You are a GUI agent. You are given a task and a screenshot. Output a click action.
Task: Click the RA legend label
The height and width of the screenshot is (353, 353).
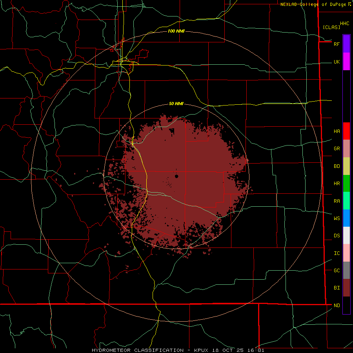pos(337,201)
